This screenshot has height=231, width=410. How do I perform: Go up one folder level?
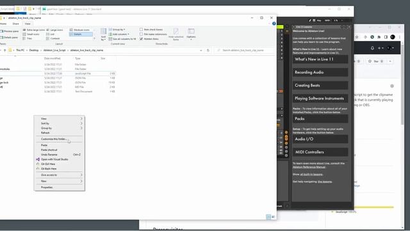[x=4, y=50]
